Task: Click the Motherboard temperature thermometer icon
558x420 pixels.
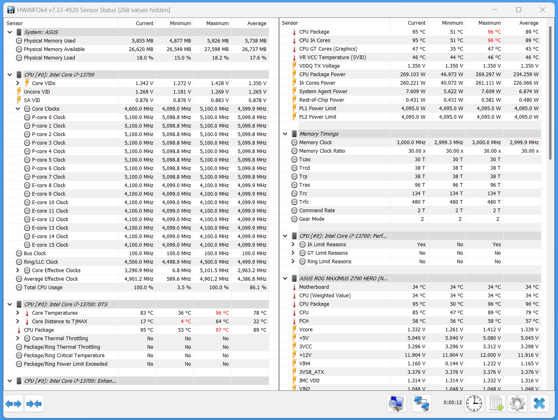Action: pyautogui.click(x=294, y=287)
